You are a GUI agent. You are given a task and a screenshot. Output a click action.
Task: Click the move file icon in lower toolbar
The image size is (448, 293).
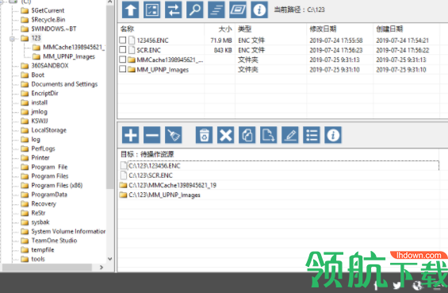[x=269, y=135]
